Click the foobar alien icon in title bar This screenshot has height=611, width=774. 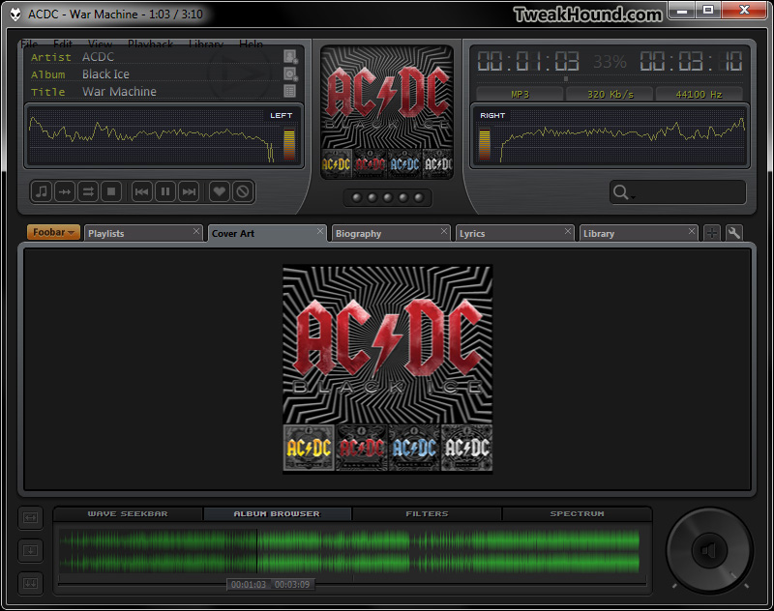click(15, 15)
